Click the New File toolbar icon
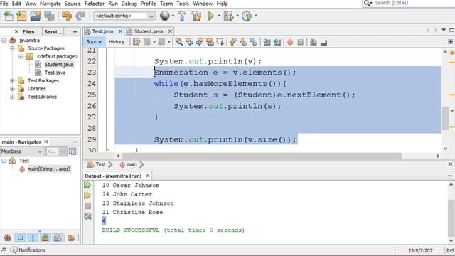This screenshot has width=455, height=256. tap(8, 16)
